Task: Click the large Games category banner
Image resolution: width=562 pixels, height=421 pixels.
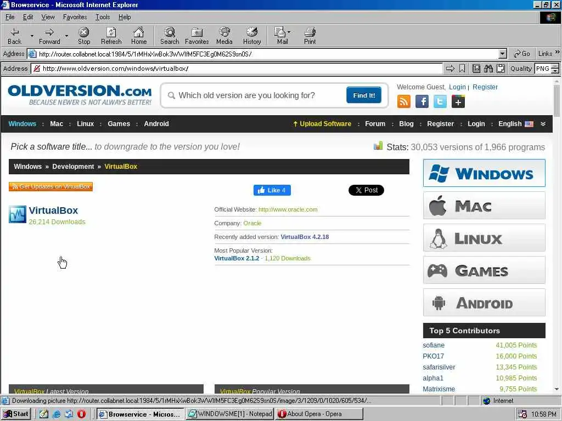Action: (x=484, y=270)
